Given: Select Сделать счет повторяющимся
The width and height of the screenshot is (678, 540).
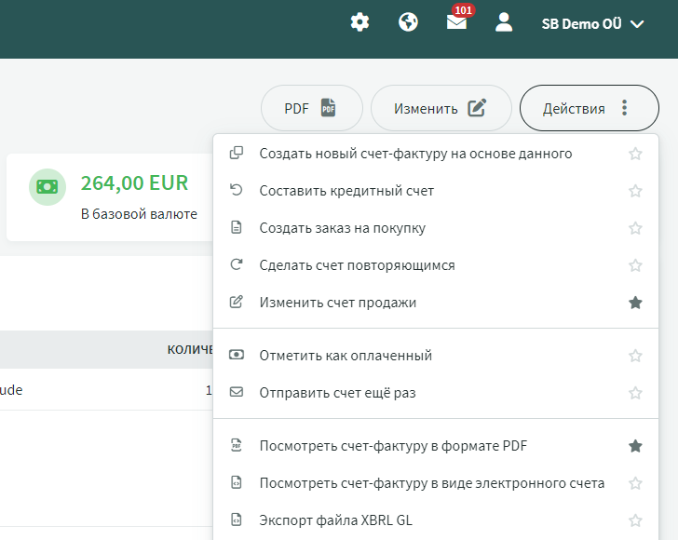Looking at the screenshot, I should click(x=436, y=265).
